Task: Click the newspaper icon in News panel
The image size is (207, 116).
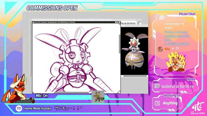Action: click(157, 86)
